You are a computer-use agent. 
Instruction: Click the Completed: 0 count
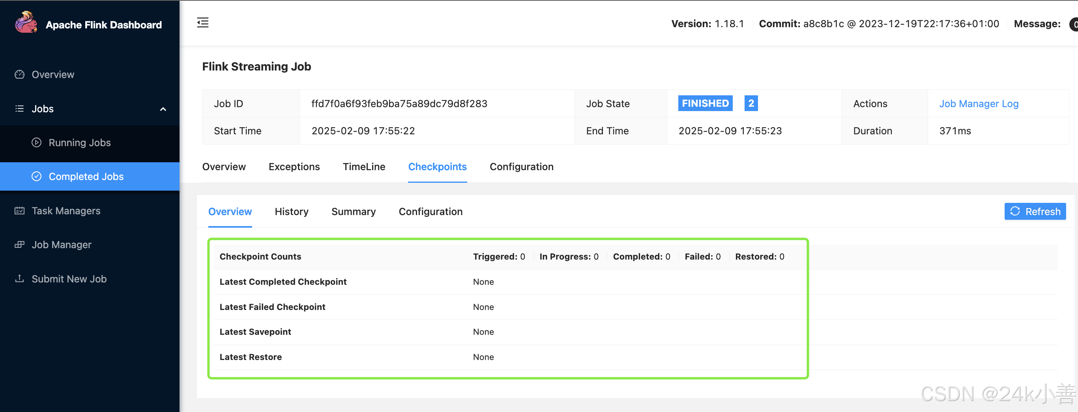coord(642,256)
